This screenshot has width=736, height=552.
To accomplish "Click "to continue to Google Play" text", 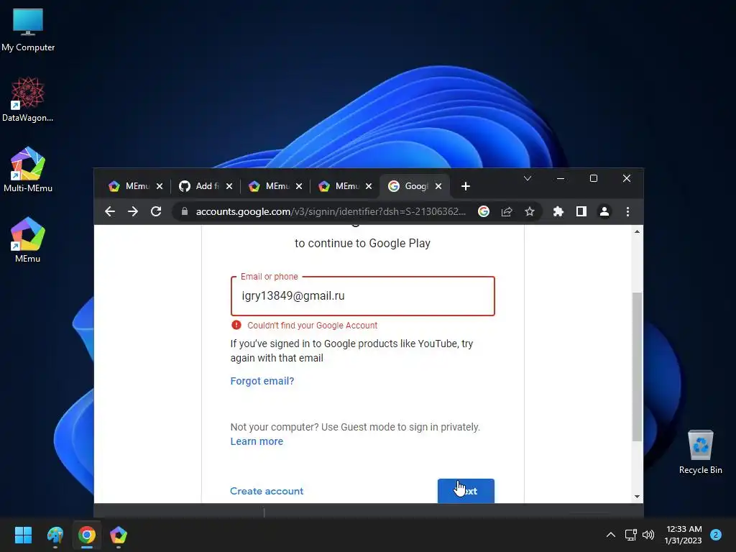I will (x=362, y=243).
